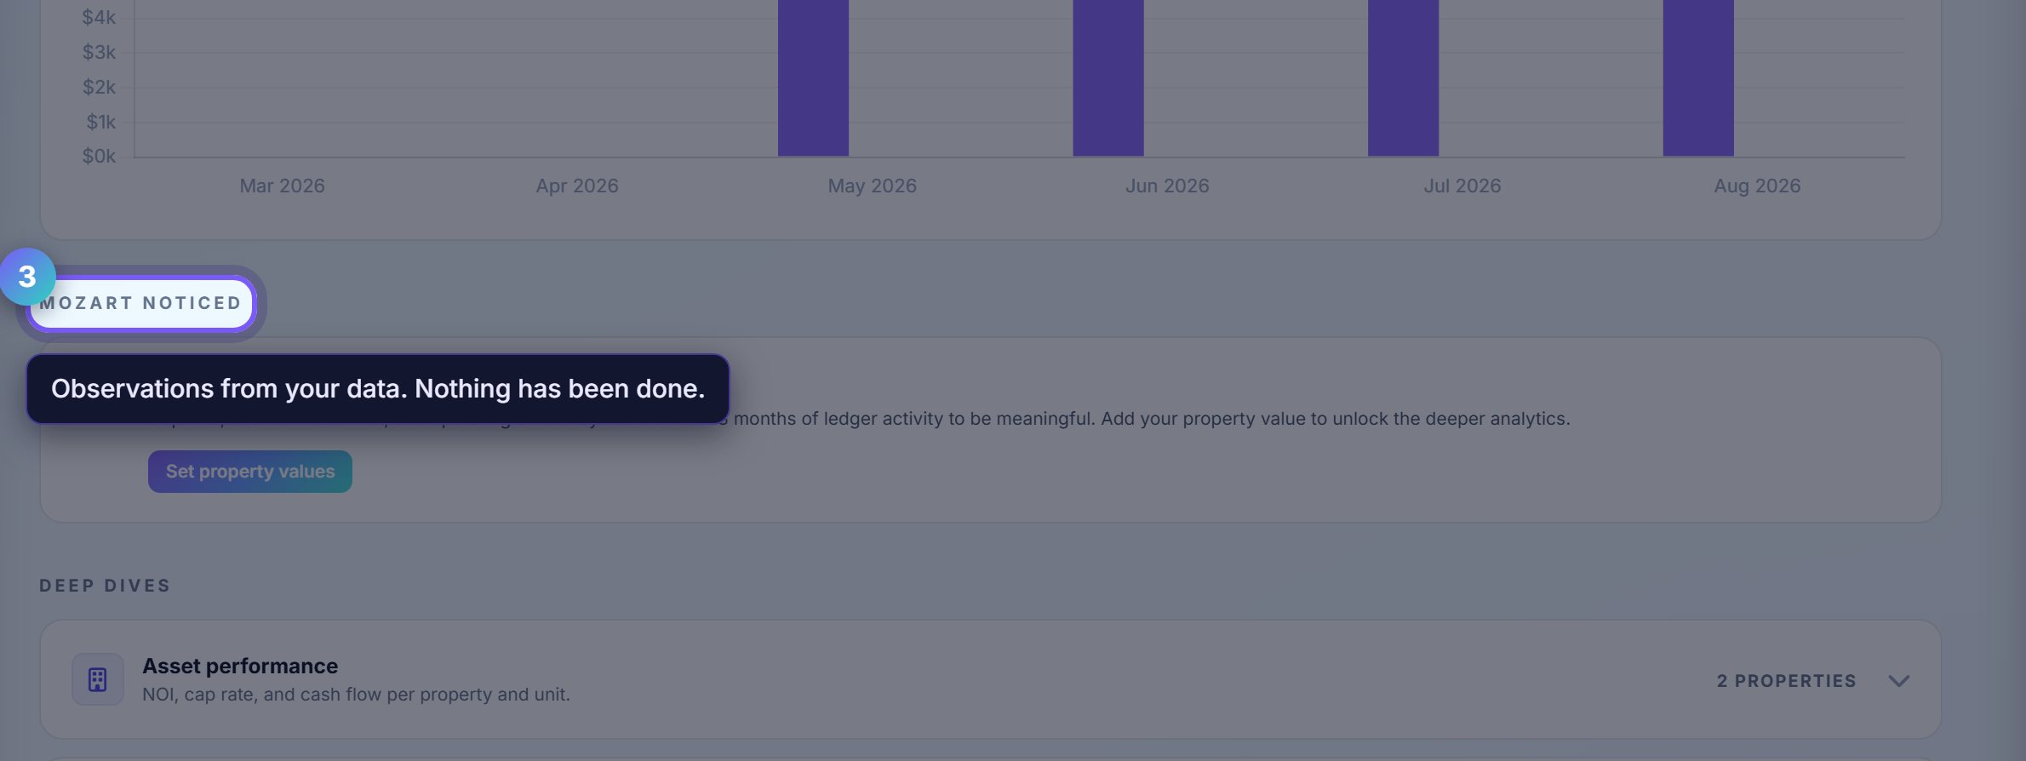The height and width of the screenshot is (761, 2026).
Task: Click the May 2026 purple bar
Action: [813, 77]
